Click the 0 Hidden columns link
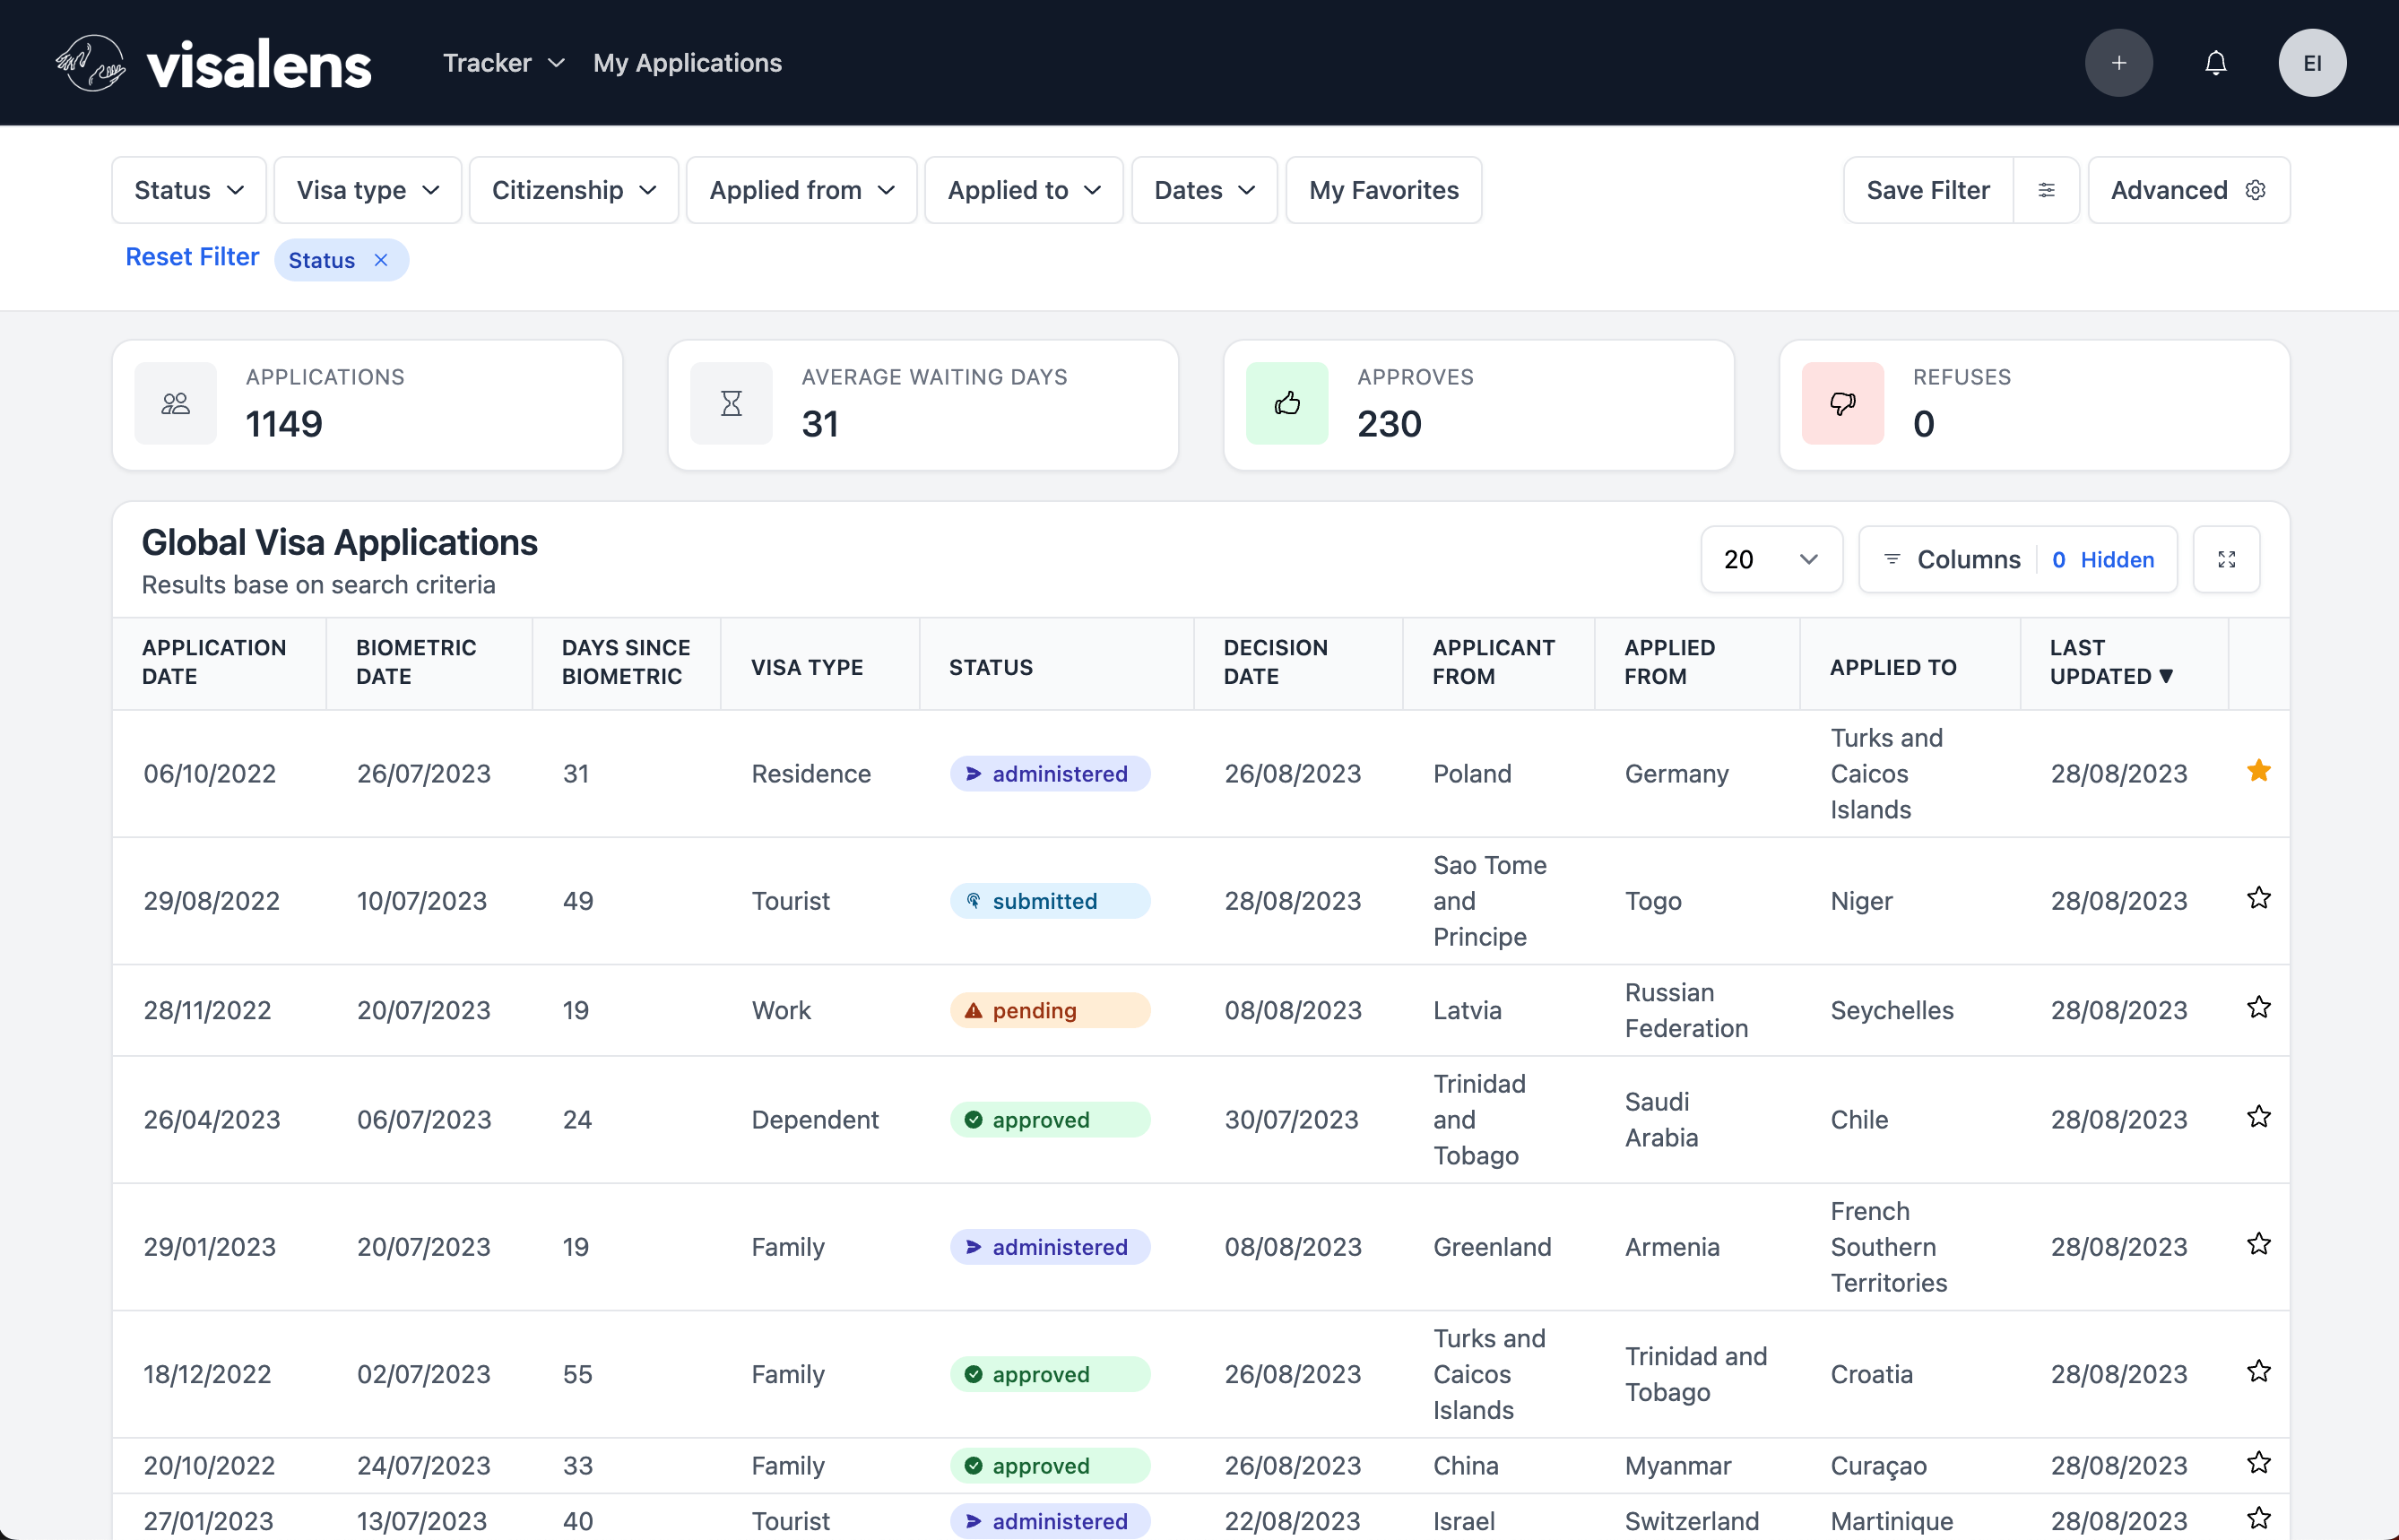Viewport: 2399px width, 1540px height. point(2103,559)
